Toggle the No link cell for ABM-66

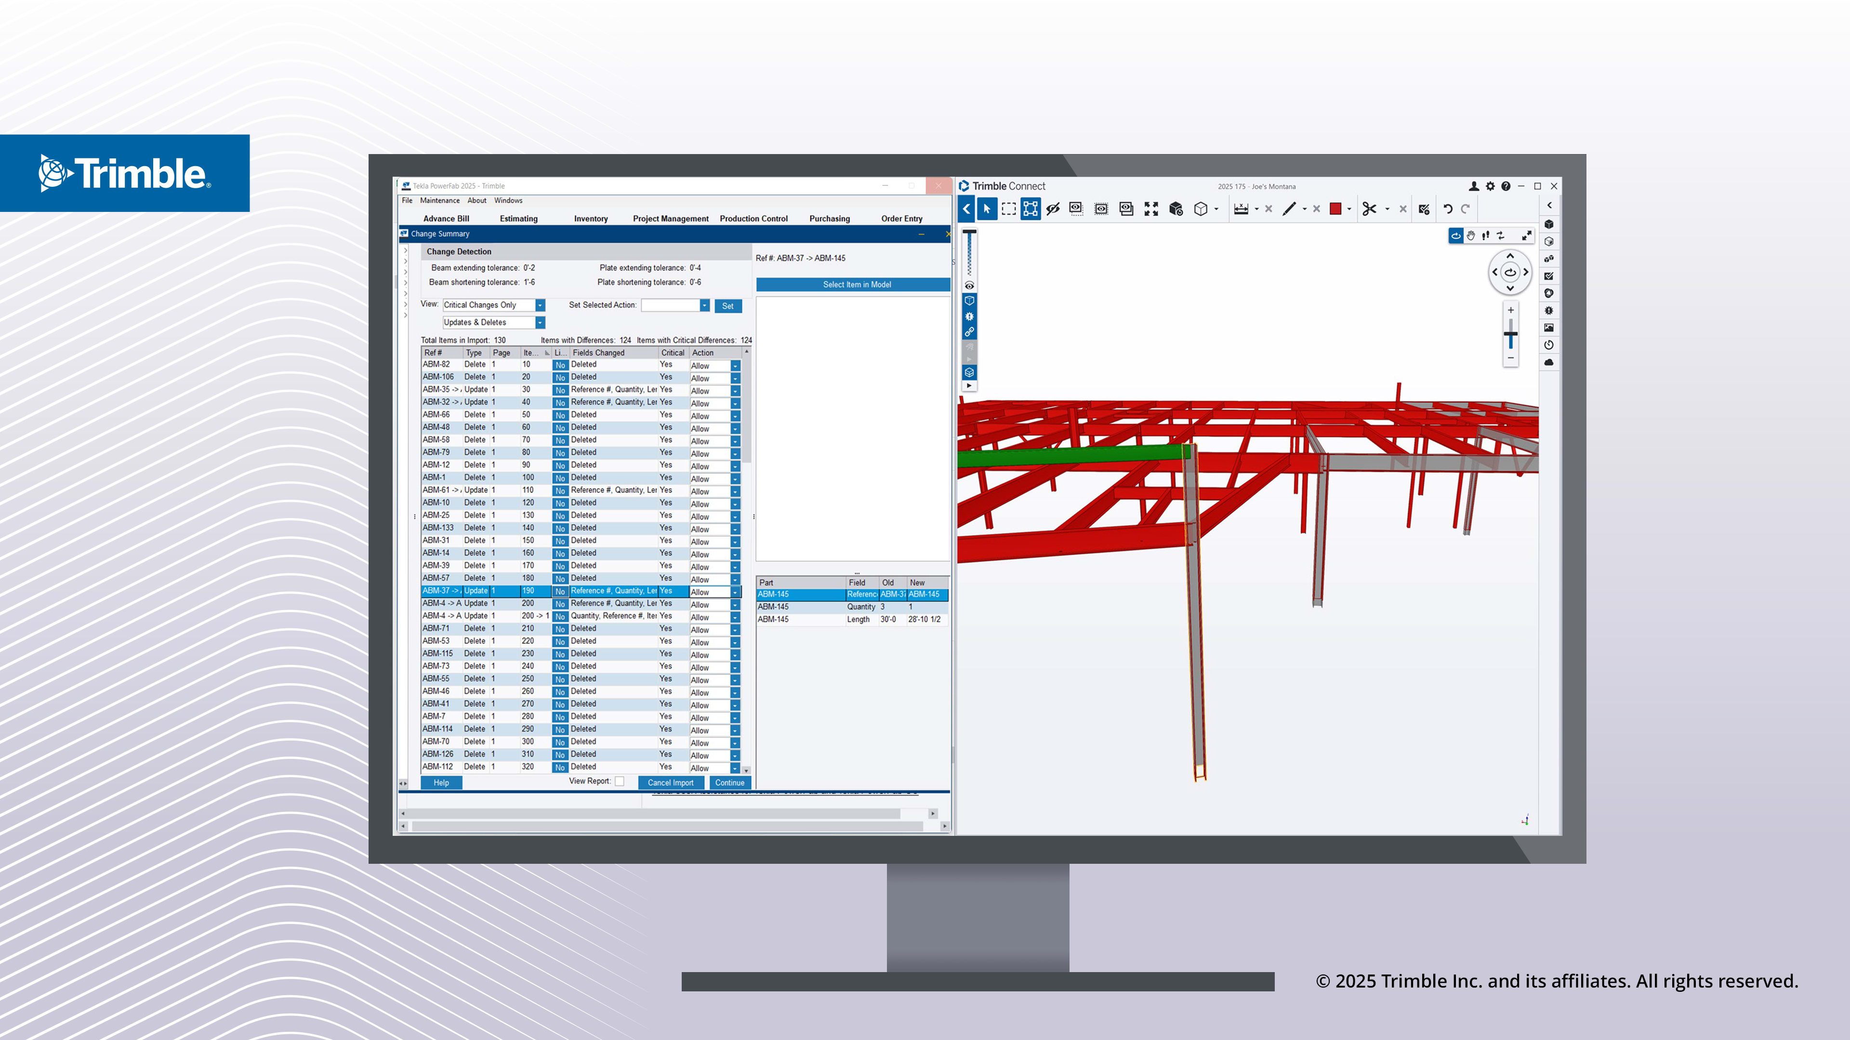coord(560,416)
